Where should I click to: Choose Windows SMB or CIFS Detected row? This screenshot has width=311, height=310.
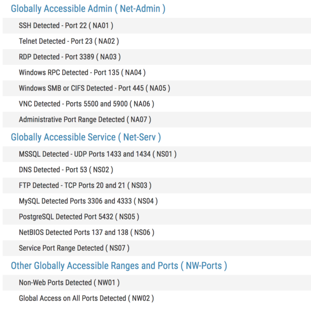click(x=94, y=88)
